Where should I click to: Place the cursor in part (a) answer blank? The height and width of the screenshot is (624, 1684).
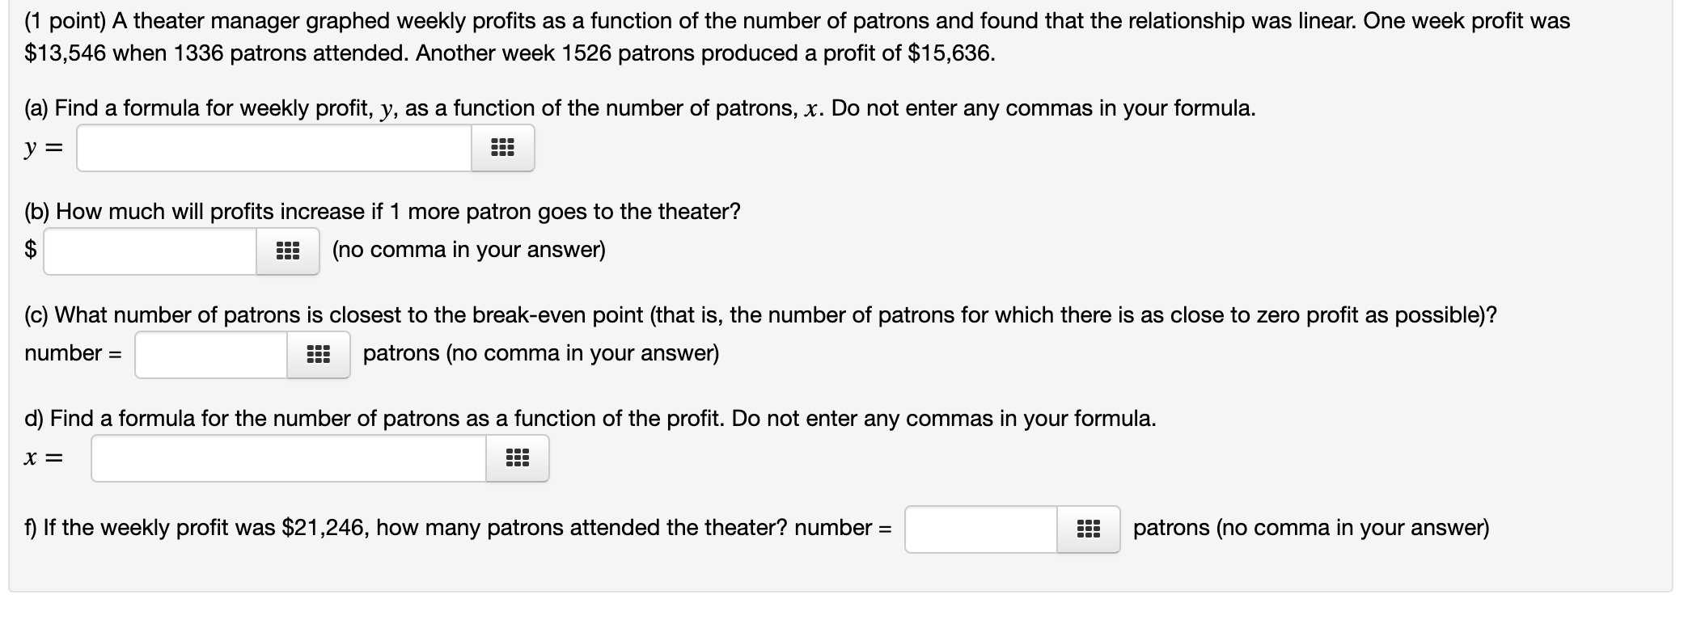(x=275, y=148)
